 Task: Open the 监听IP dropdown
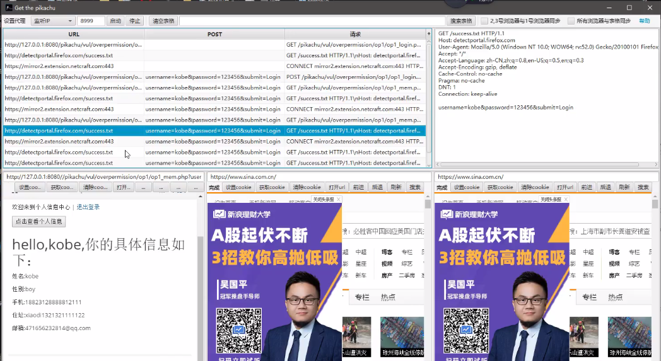53,21
